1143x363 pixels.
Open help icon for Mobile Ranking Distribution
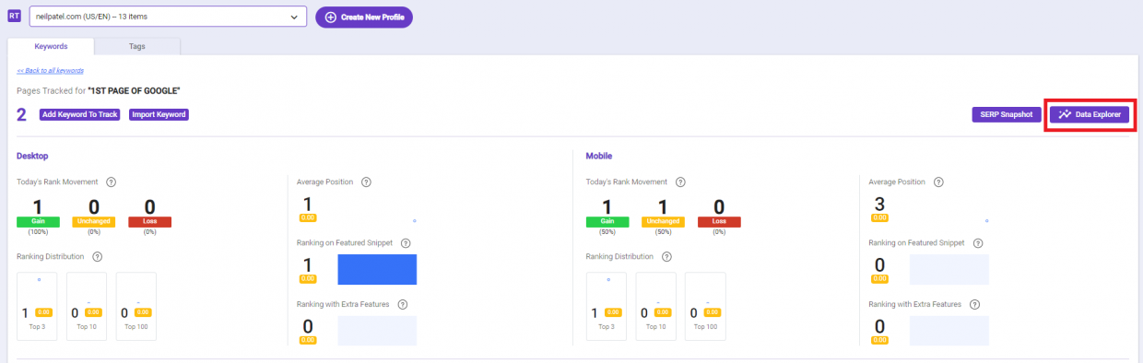(x=666, y=256)
